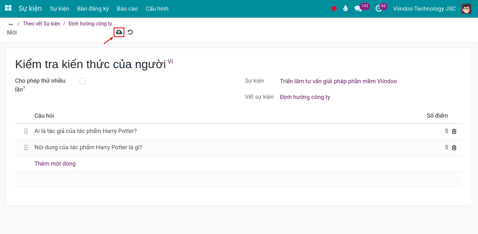The width and height of the screenshot is (478, 234).
Task: Select question 'Nội dung của tác phẩm' row
Action: click(x=238, y=148)
